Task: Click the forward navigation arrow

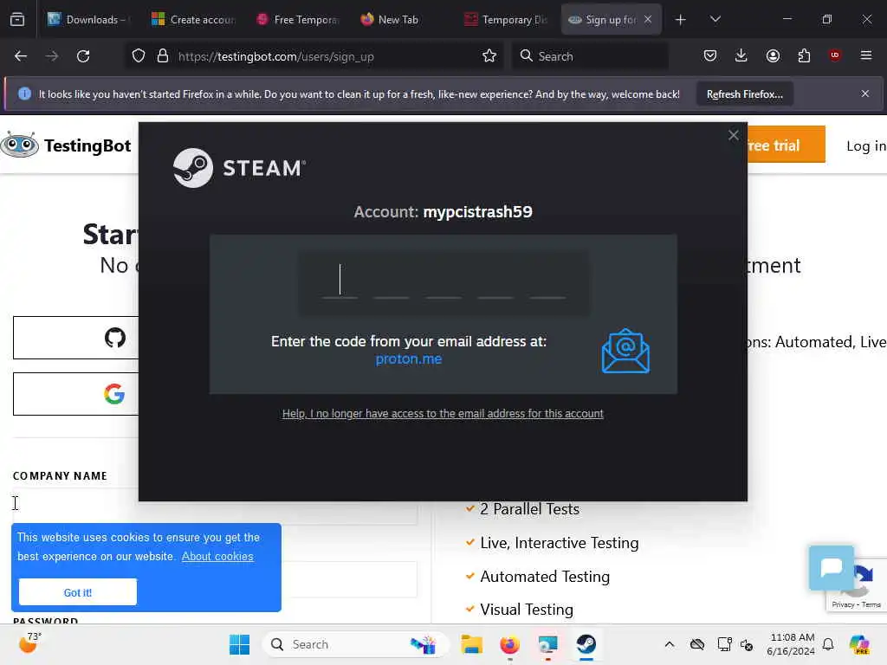Action: [x=51, y=56]
